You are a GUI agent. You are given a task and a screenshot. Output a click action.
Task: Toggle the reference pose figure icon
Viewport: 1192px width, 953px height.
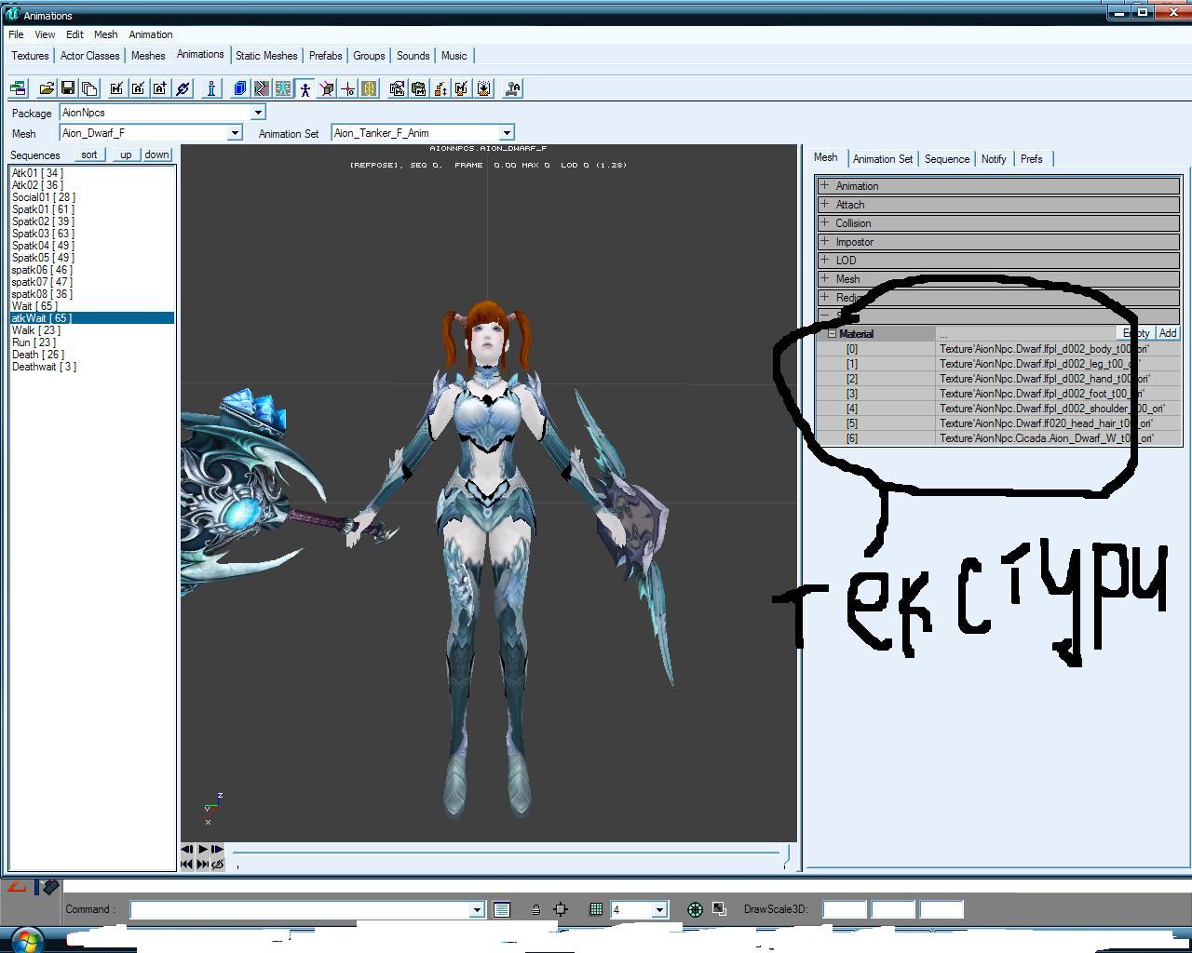[305, 88]
